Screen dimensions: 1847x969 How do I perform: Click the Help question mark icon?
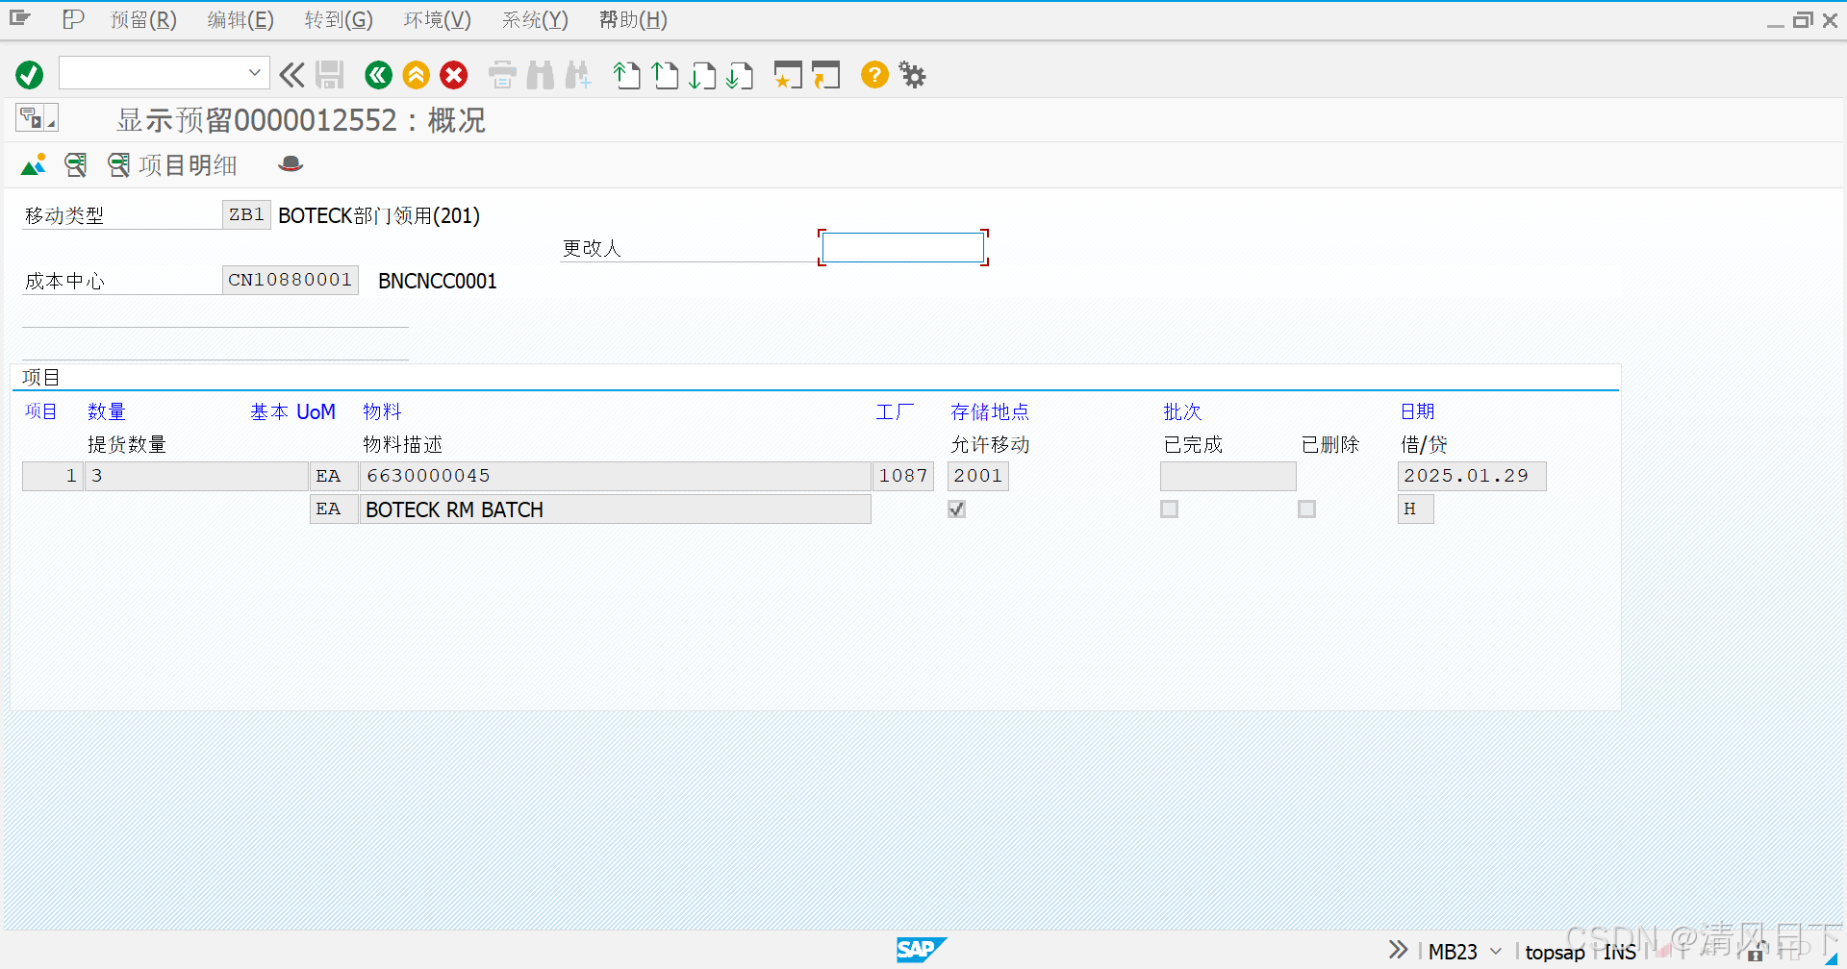pos(873,75)
